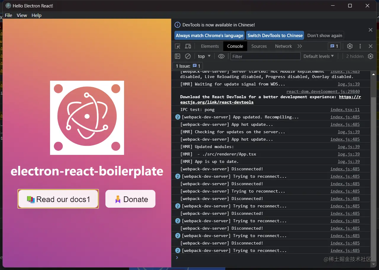Click the Don't show again button
Image resolution: width=379 pixels, height=270 pixels.
(325, 35)
